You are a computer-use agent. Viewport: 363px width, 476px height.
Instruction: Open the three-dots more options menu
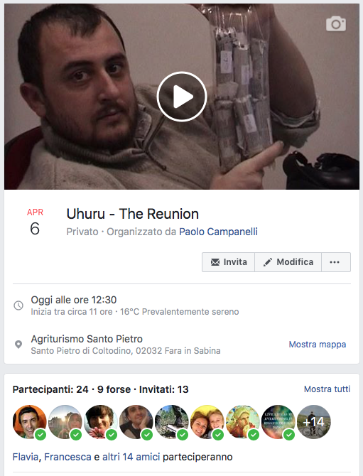(335, 262)
